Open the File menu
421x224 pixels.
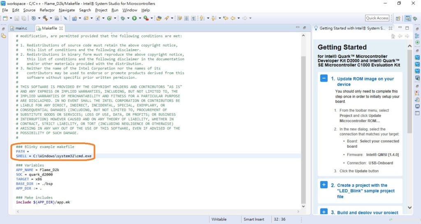(x=5, y=10)
